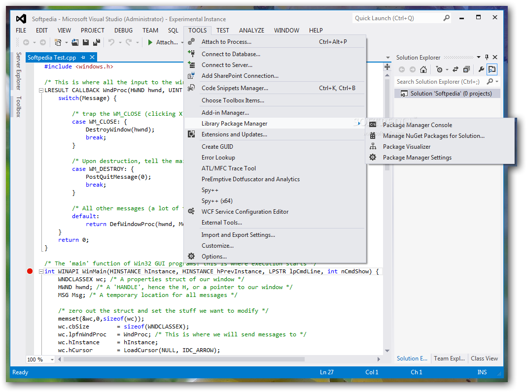Toggle the breakpoint on the WinMain line

click(x=30, y=271)
